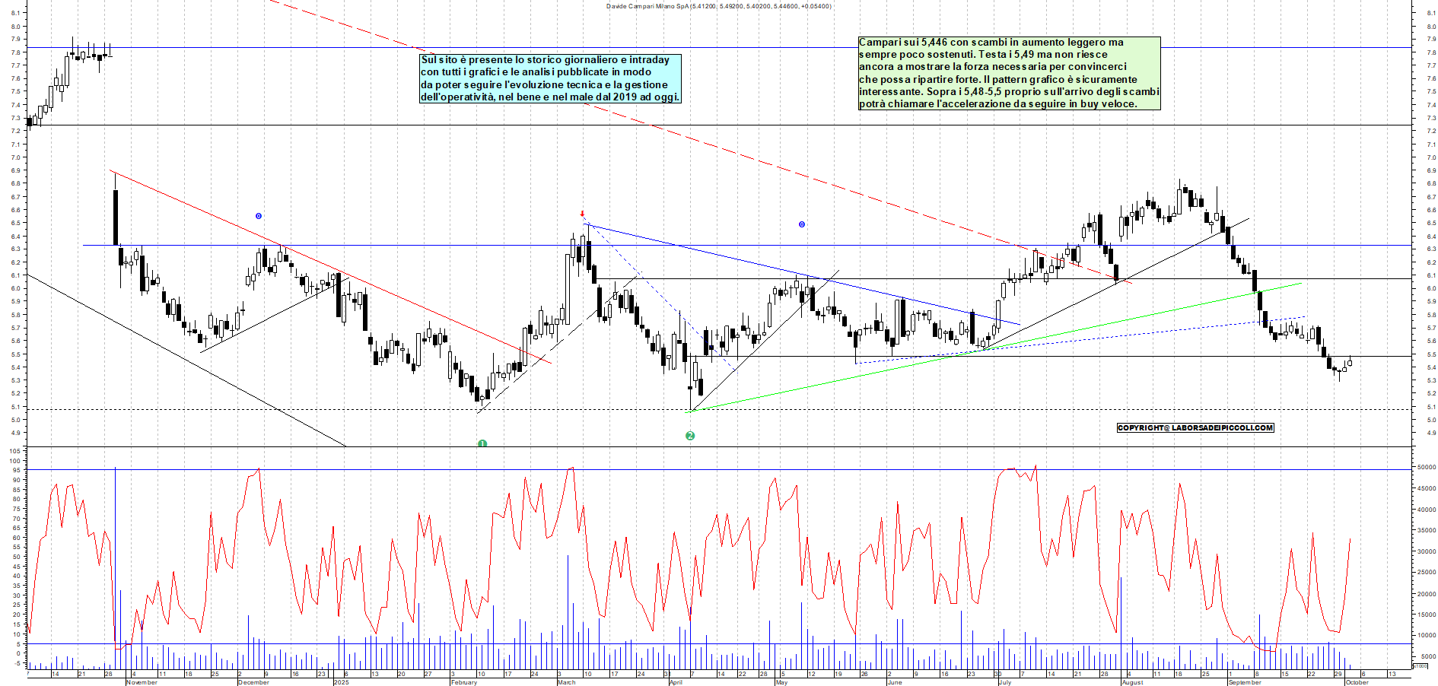Click the March label on the date axis
The height and width of the screenshot is (686, 1438).
coord(566,682)
